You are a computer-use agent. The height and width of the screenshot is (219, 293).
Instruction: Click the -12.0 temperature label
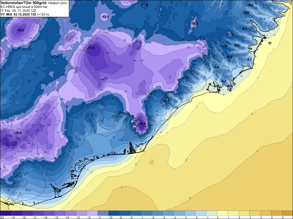click(x=54, y=57)
